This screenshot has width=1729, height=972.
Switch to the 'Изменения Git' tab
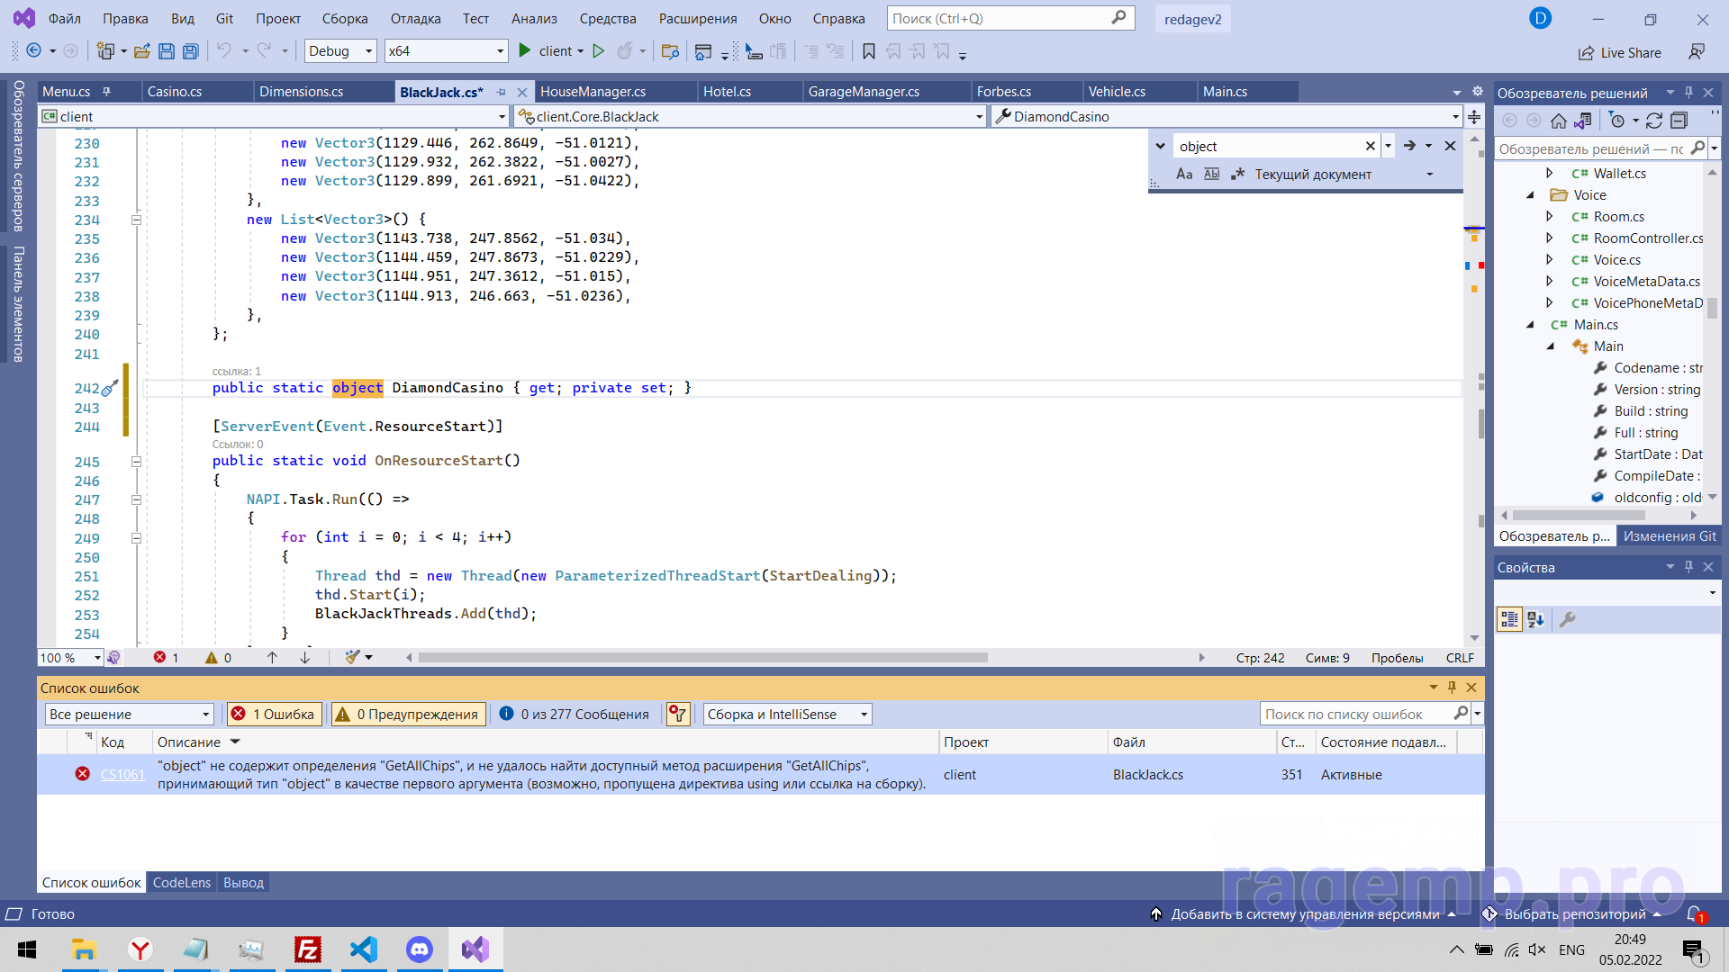click(x=1670, y=536)
